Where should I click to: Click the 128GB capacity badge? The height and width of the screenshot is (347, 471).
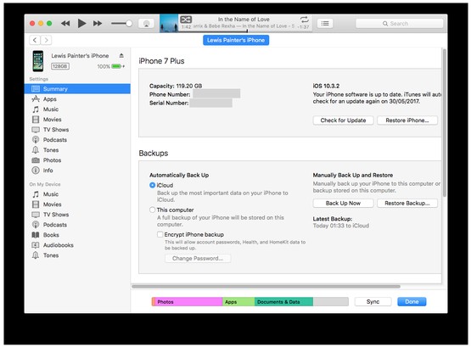coord(60,66)
